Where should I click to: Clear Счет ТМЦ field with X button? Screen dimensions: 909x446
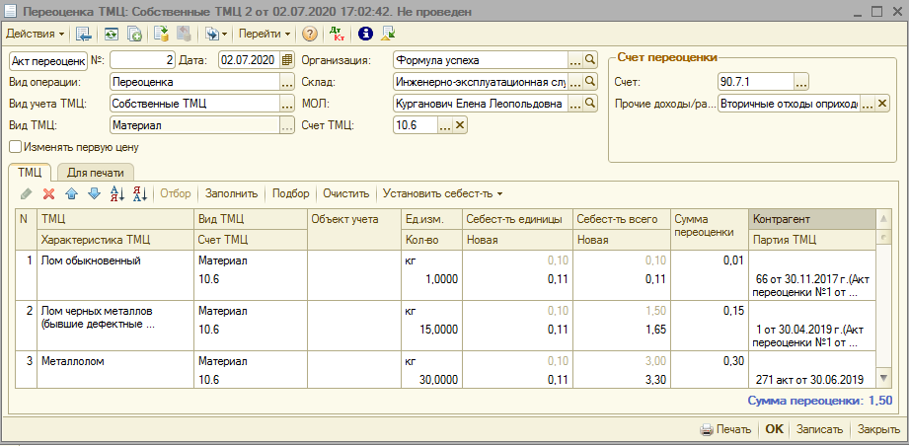click(x=460, y=125)
